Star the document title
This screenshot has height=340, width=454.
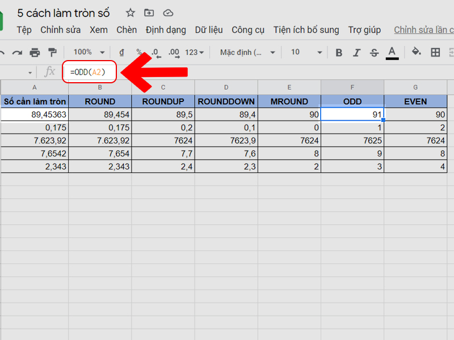pyautogui.click(x=131, y=13)
